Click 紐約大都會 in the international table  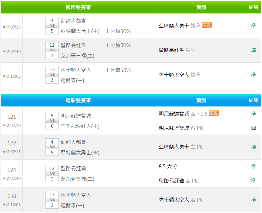coord(73,21)
